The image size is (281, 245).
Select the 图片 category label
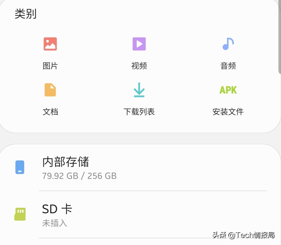pos(50,66)
